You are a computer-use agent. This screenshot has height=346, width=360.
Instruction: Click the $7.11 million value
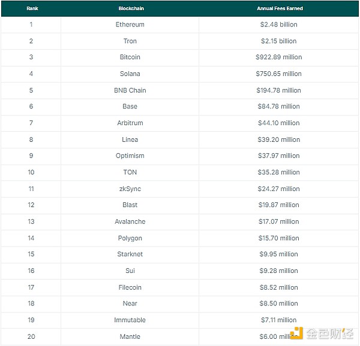click(x=279, y=320)
